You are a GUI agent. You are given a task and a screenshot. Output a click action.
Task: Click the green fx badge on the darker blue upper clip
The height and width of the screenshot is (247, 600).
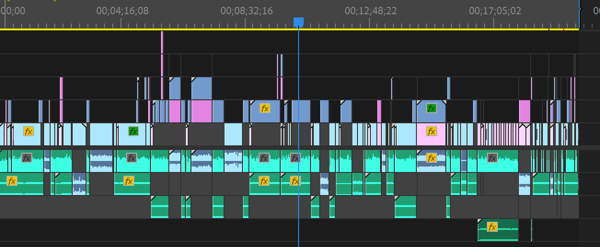click(x=431, y=107)
